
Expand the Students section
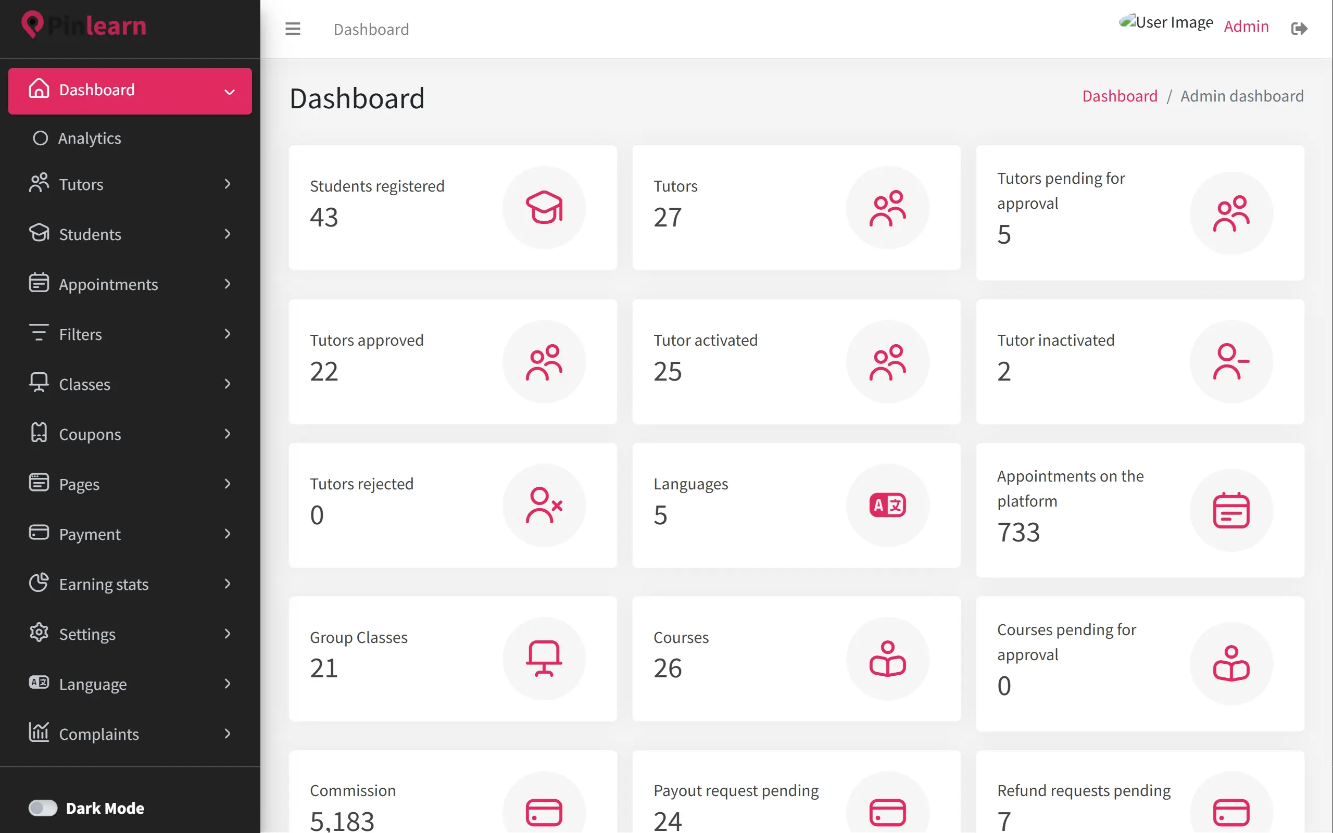point(228,234)
